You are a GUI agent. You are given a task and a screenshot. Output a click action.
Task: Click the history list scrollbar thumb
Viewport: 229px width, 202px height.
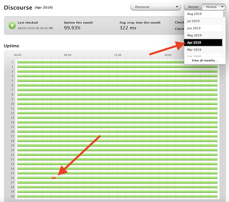pyautogui.click(x=224, y=14)
